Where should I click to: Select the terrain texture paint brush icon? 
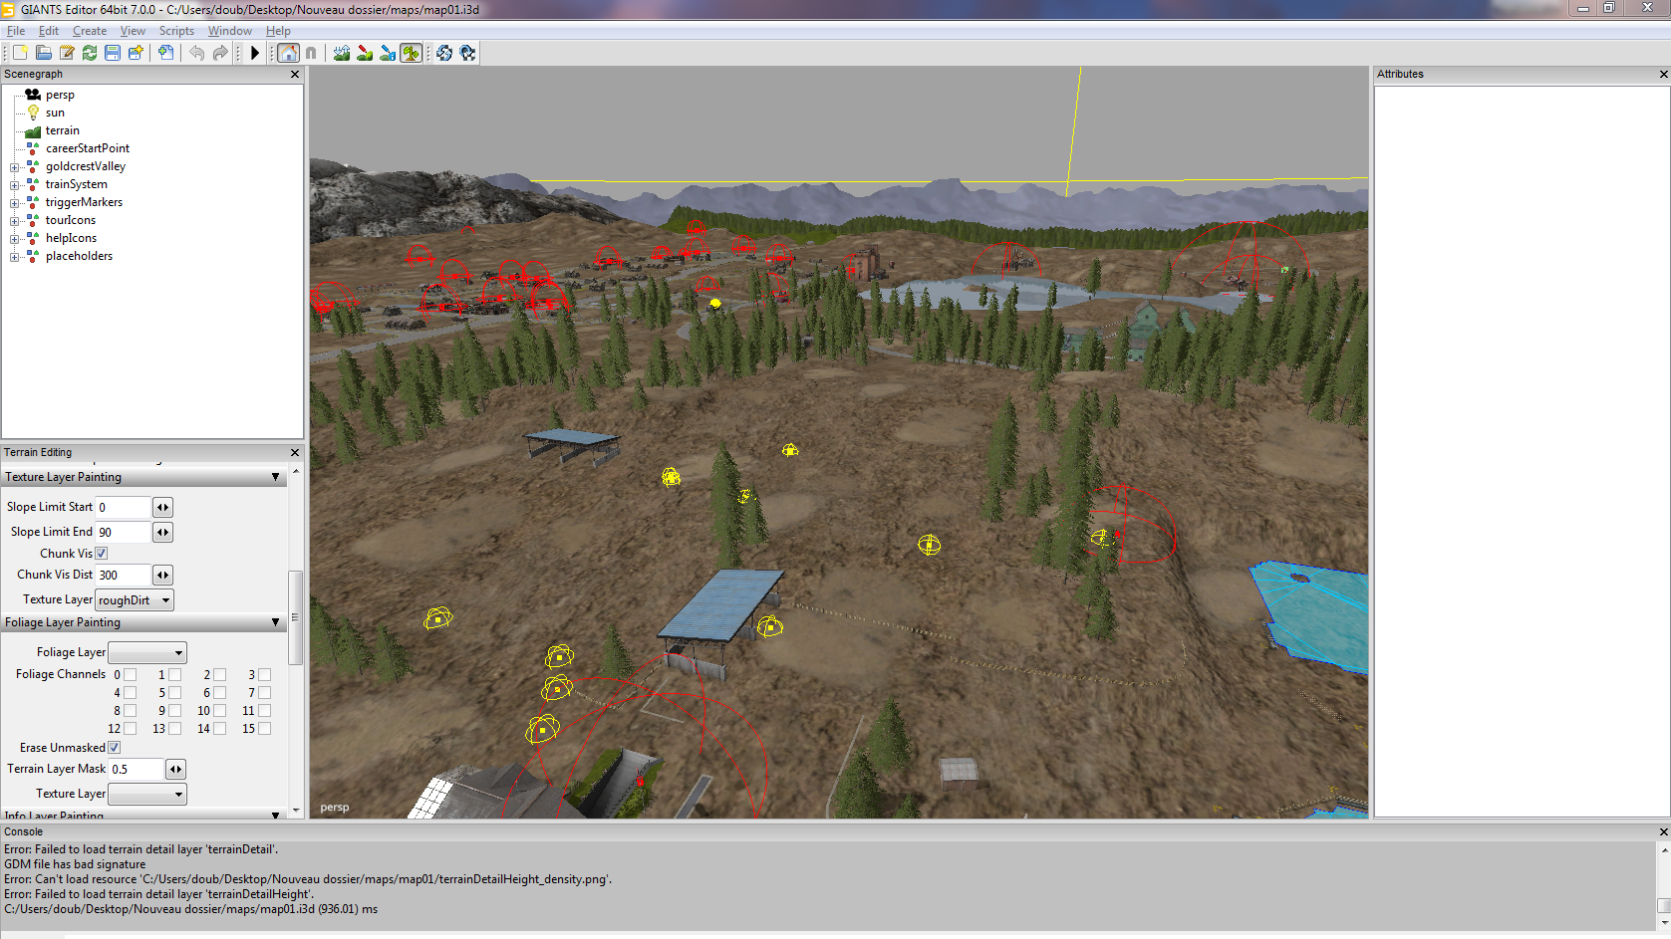coord(365,53)
